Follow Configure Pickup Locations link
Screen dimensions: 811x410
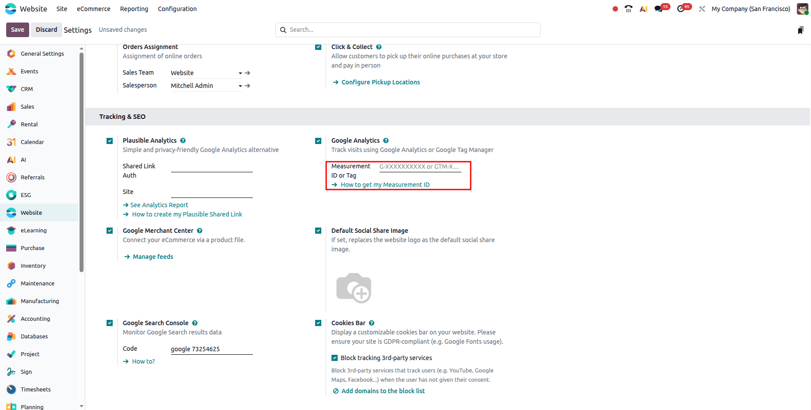(x=376, y=82)
